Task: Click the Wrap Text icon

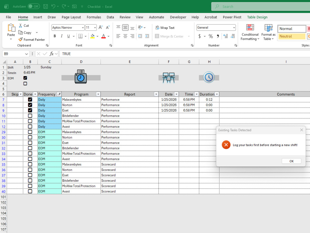Action: tap(157, 28)
